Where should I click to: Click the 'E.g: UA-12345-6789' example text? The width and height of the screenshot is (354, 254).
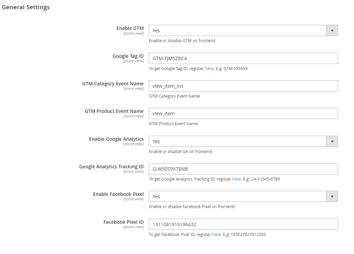click(x=261, y=179)
